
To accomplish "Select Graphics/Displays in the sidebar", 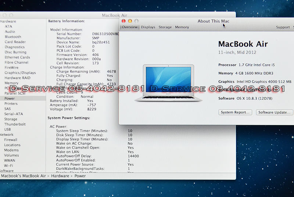I will click(x=20, y=73).
